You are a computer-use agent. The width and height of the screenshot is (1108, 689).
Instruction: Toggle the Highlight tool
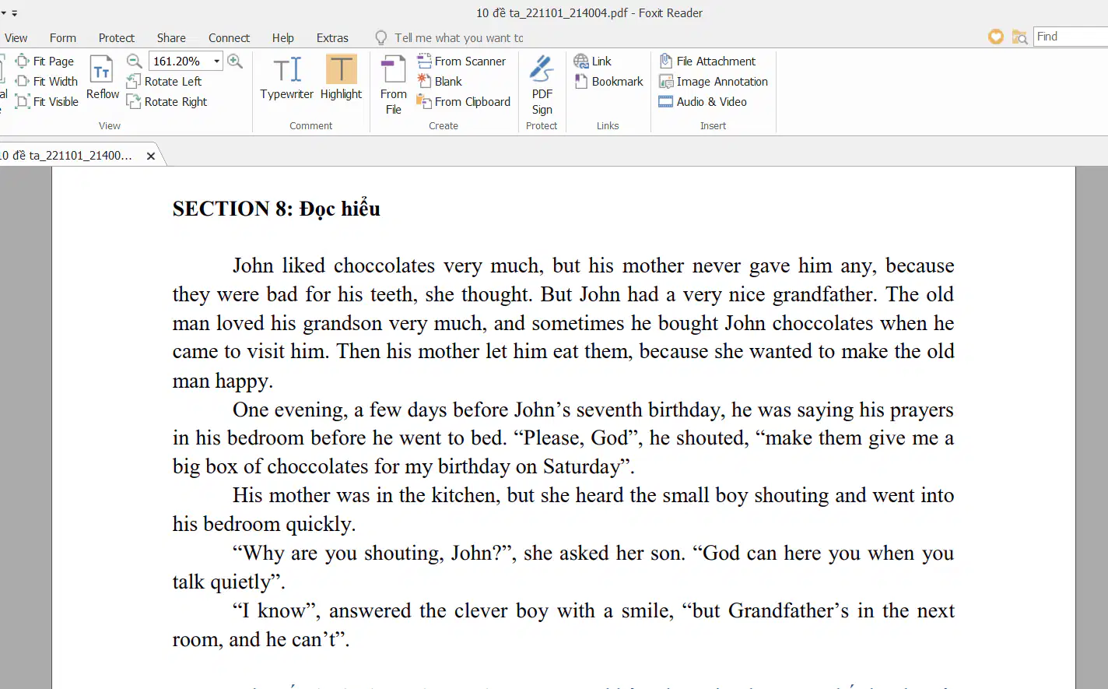coord(341,78)
